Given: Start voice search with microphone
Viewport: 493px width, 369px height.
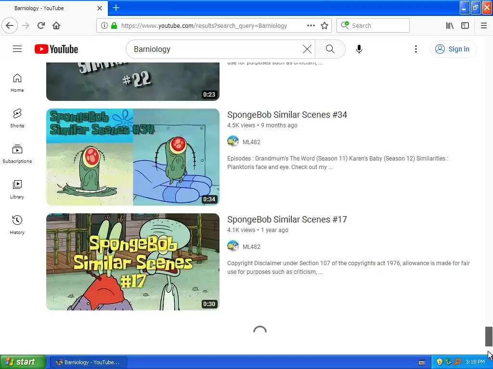Looking at the screenshot, I should coord(359,49).
